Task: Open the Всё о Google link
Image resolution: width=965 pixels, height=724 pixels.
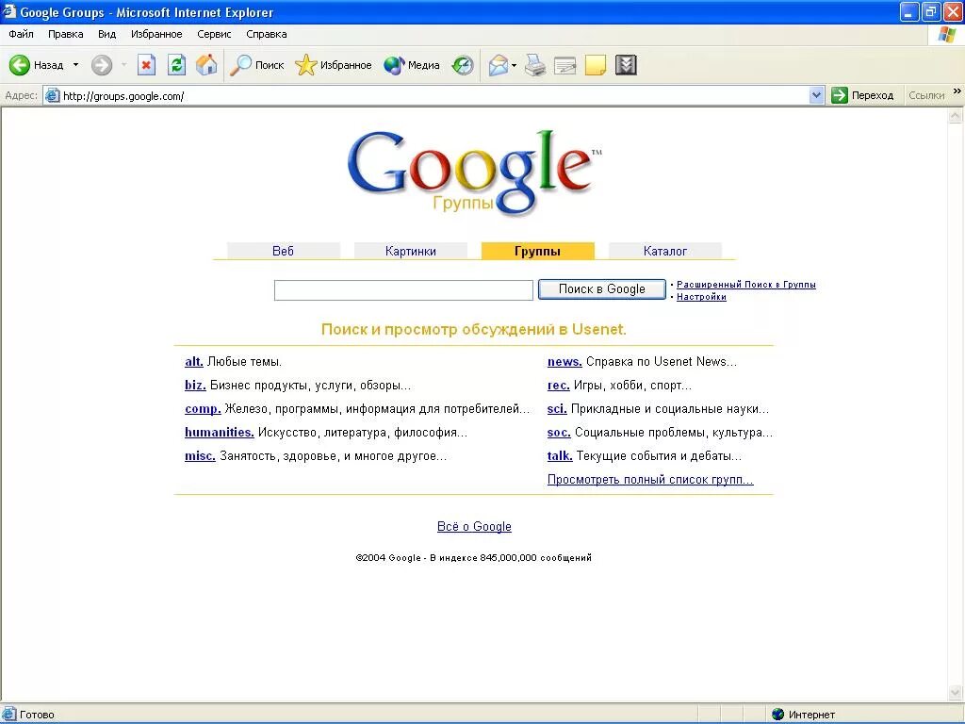Action: pyautogui.click(x=474, y=526)
